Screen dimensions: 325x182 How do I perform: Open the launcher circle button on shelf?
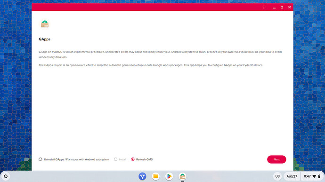pos(6,176)
